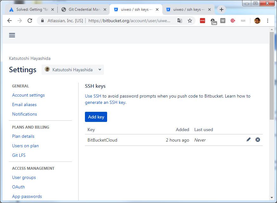
Task: Open the translate page icon
Action: [179, 21]
